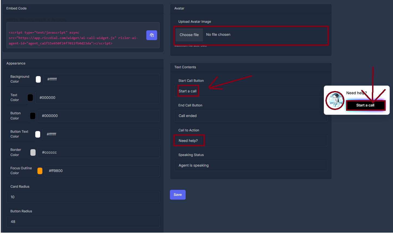This screenshot has width=393, height=234.
Task: Click the Button Radius label
Action: click(21, 211)
